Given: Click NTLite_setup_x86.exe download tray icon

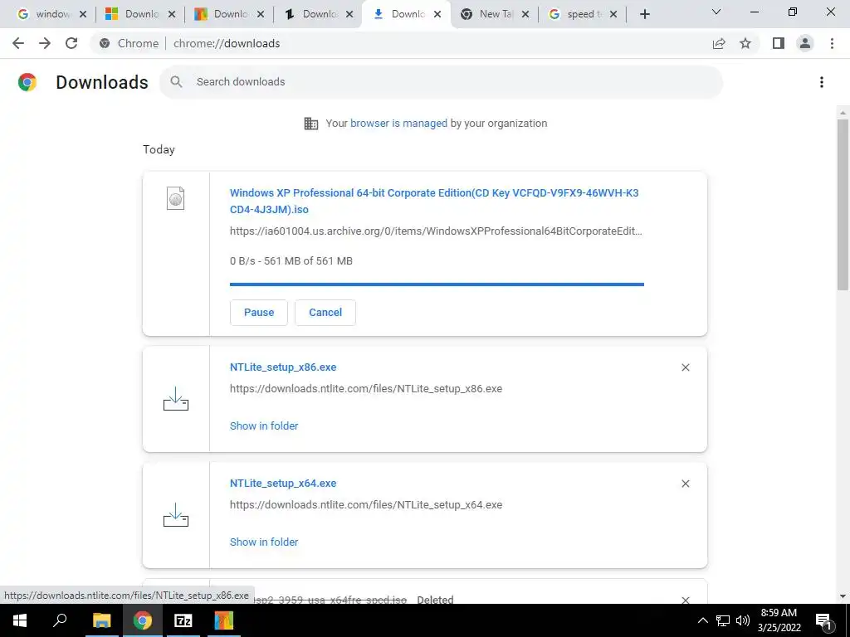Looking at the screenshot, I should click(176, 399).
